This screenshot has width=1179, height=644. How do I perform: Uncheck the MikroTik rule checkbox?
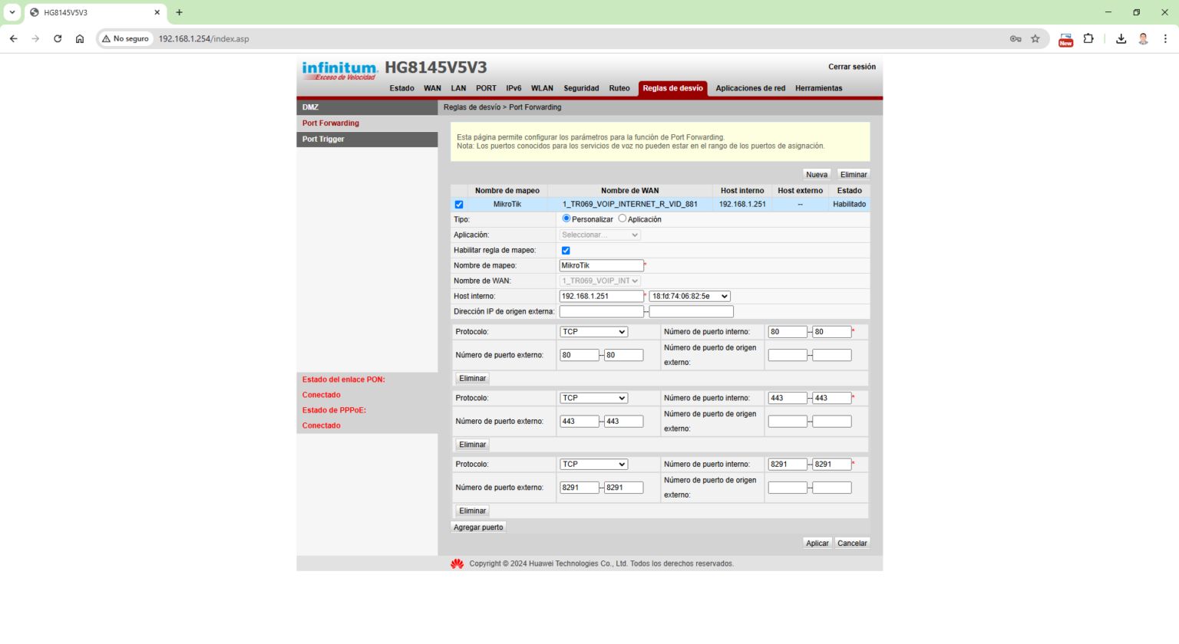click(x=459, y=204)
